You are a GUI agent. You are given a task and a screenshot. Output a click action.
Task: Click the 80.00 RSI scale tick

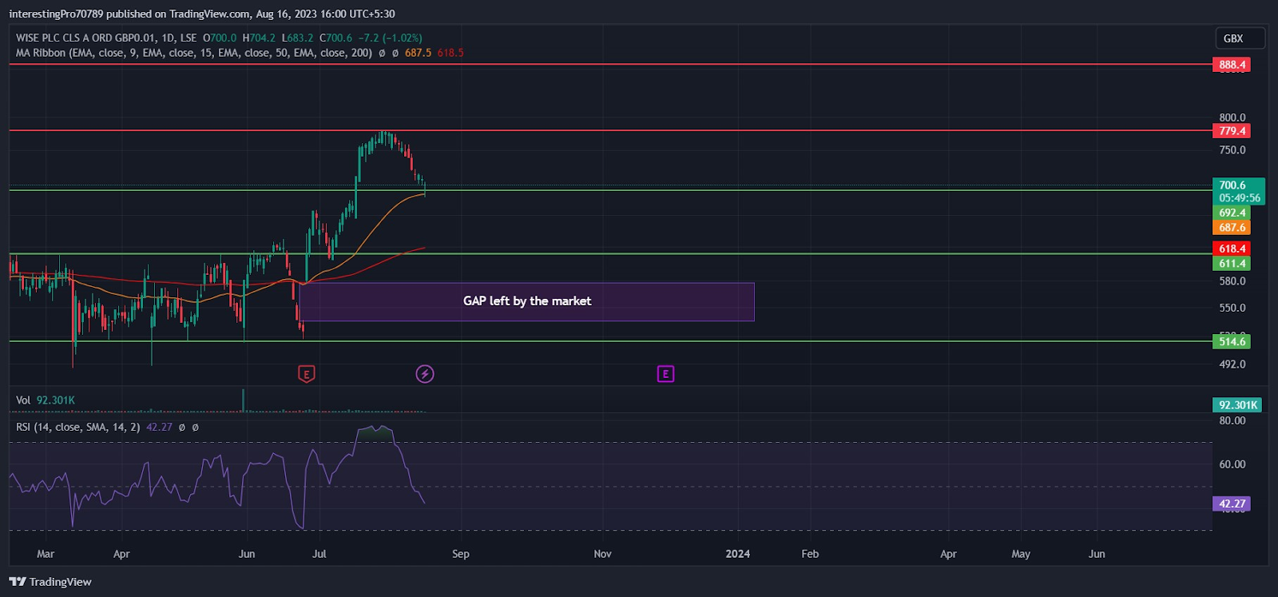click(x=1232, y=421)
